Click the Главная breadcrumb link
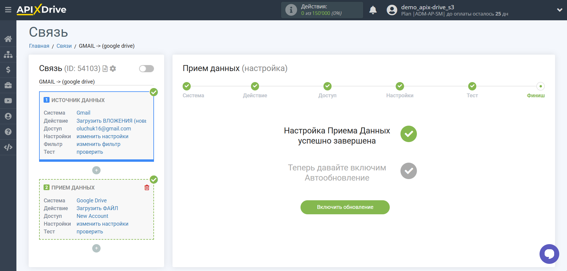 pos(39,46)
